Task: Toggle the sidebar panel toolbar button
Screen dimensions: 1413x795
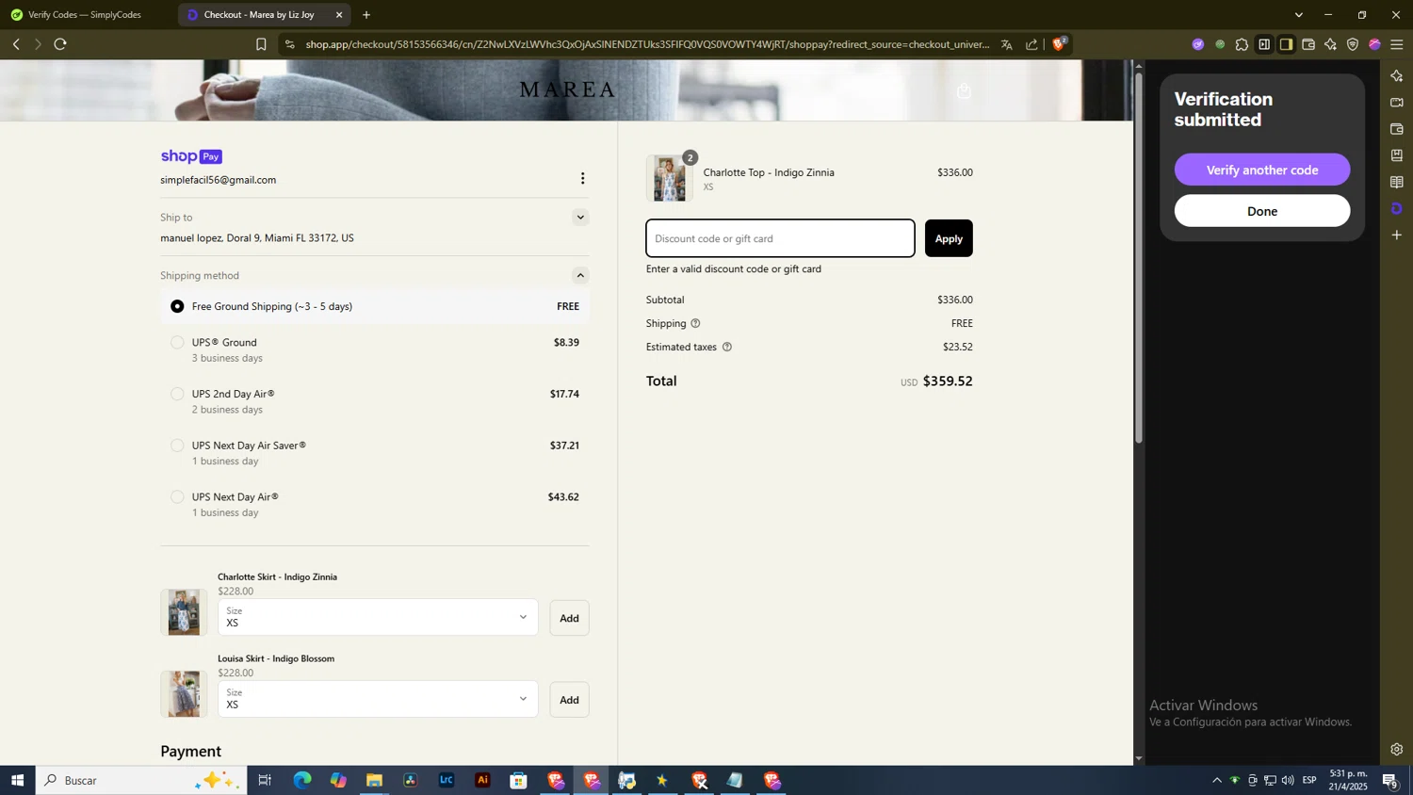Action: click(1264, 44)
